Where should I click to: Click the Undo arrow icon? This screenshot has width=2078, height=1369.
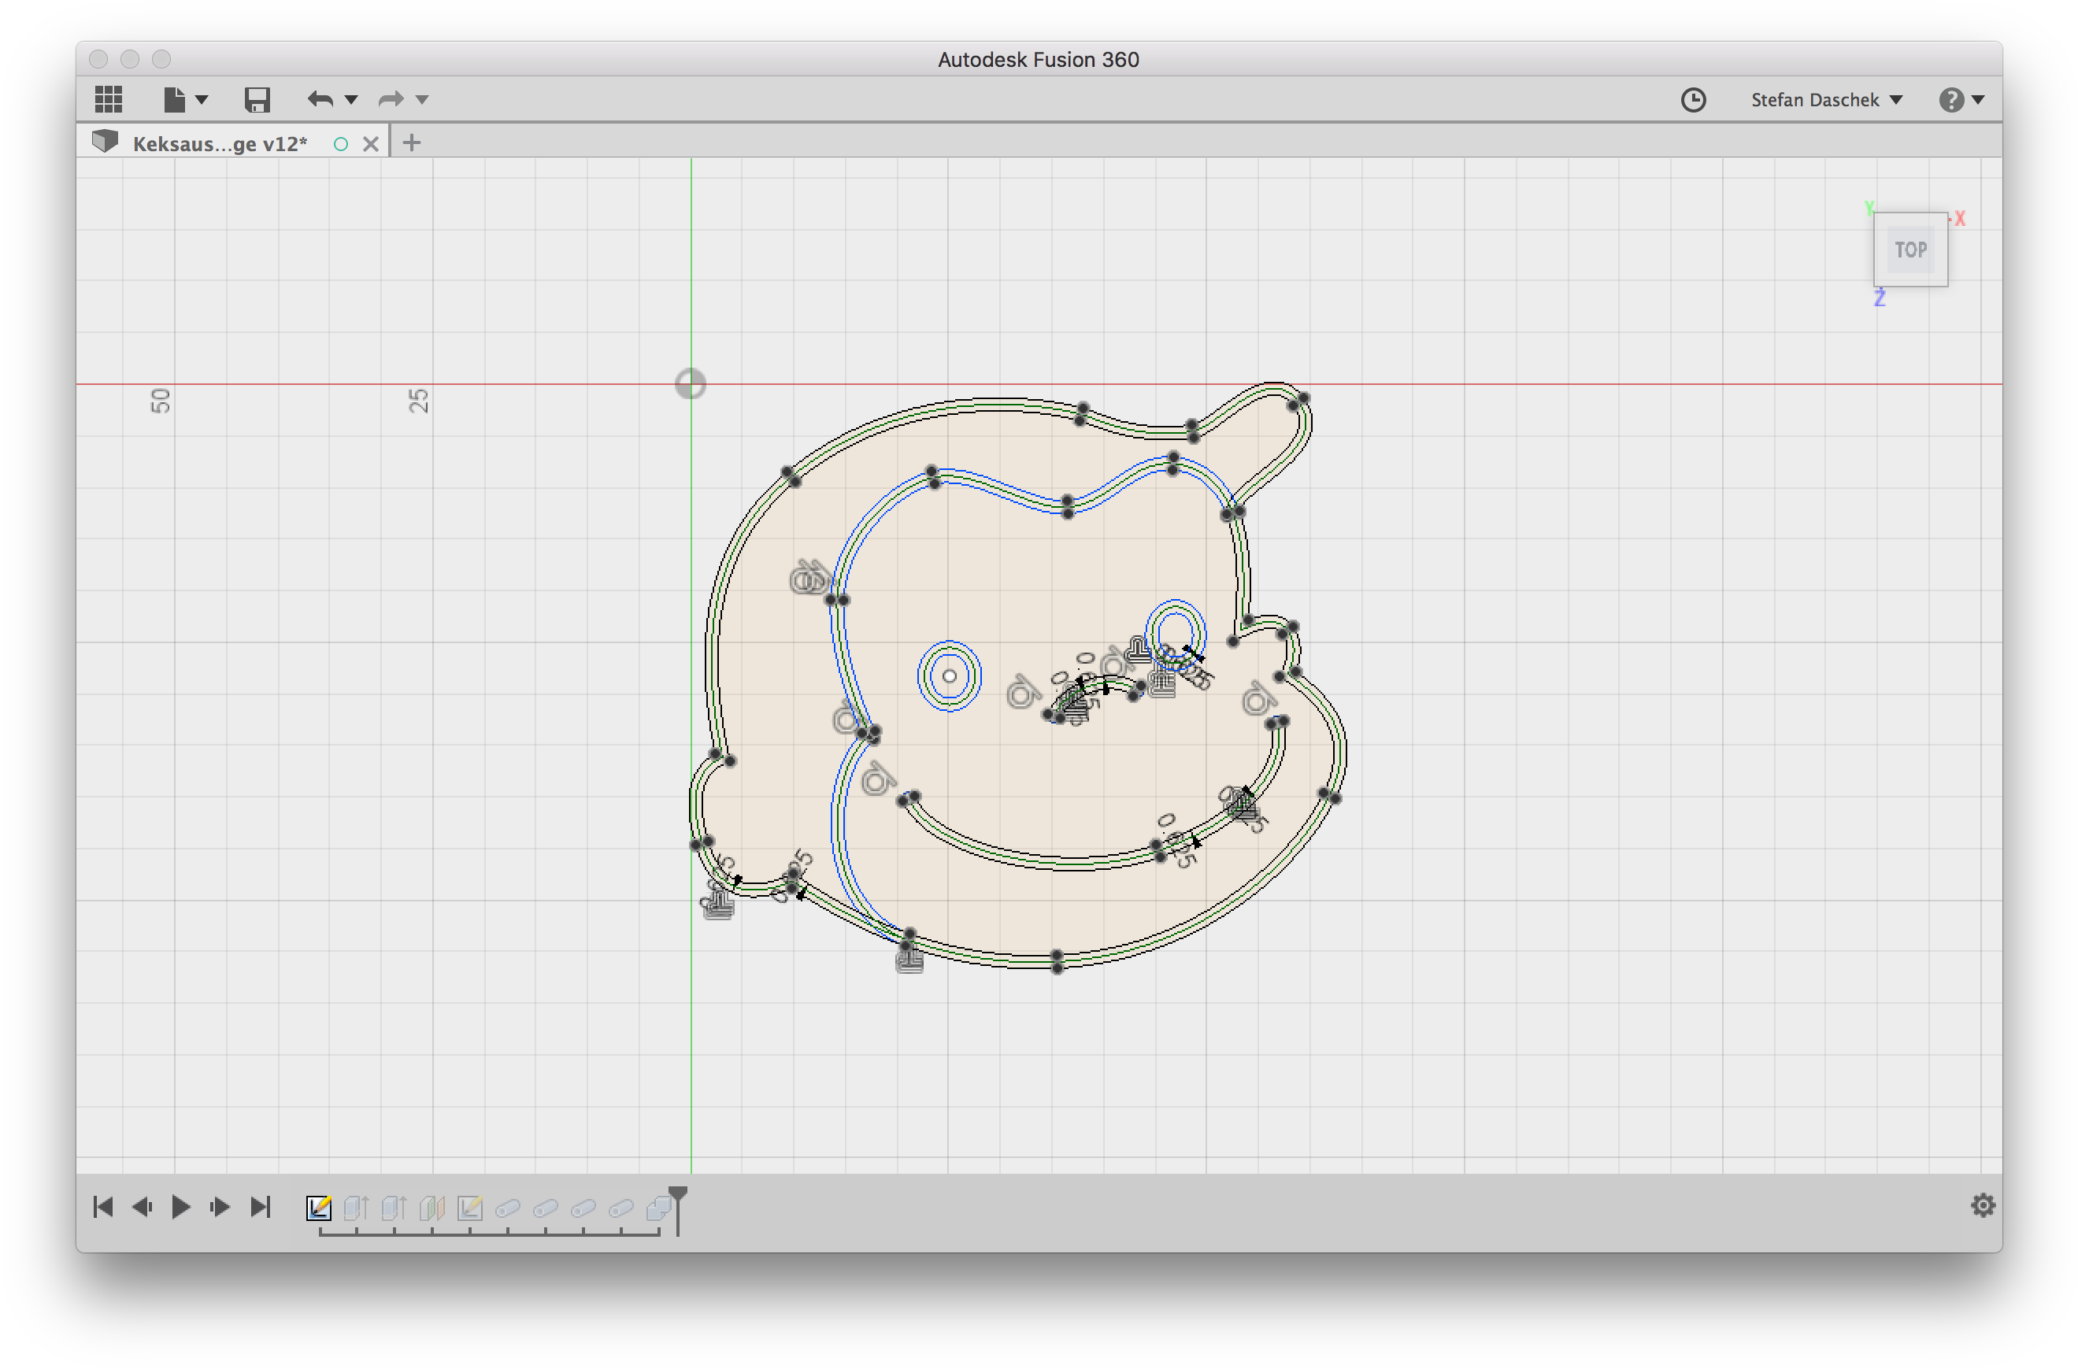[x=320, y=99]
